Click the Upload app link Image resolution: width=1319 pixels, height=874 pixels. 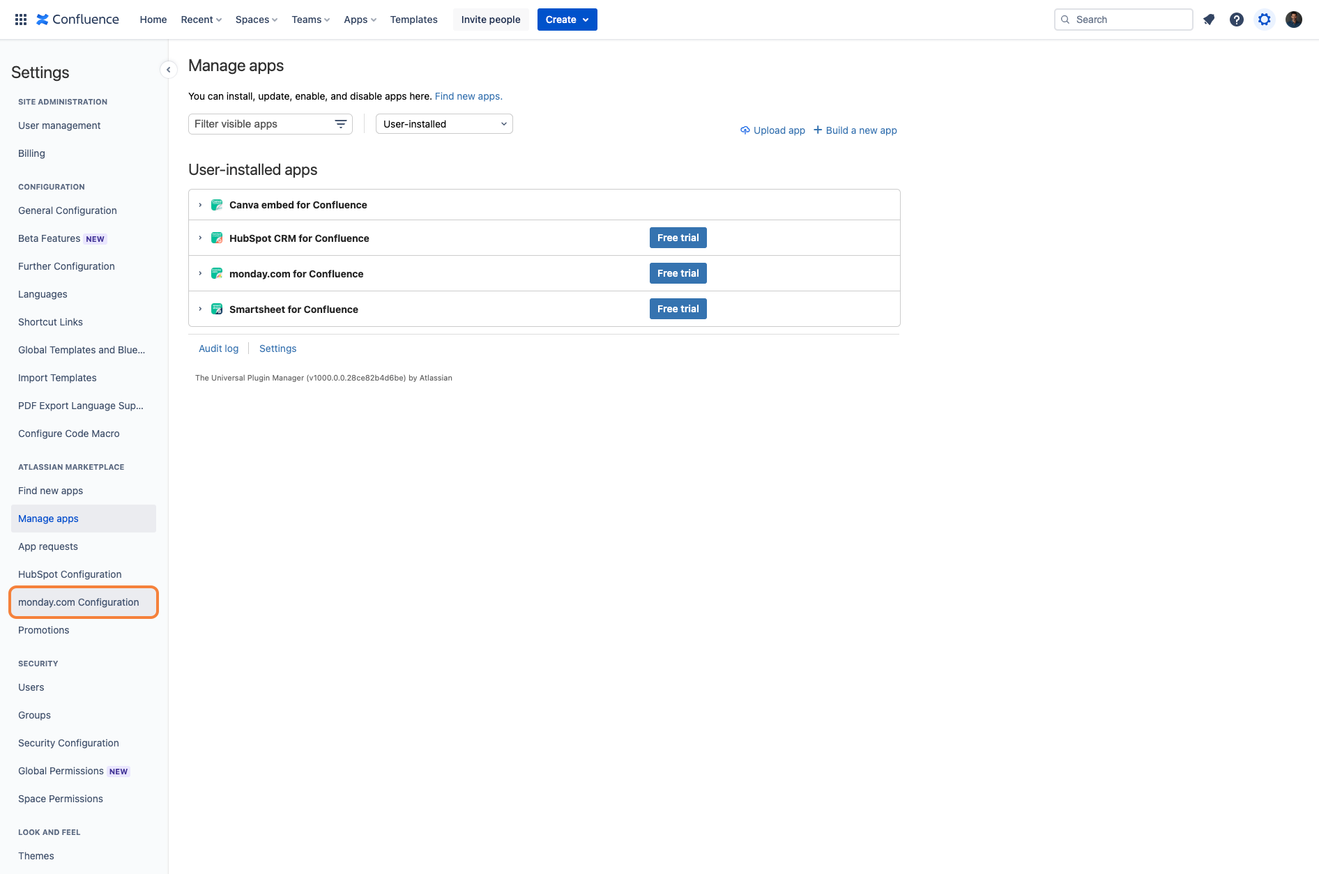(x=772, y=130)
